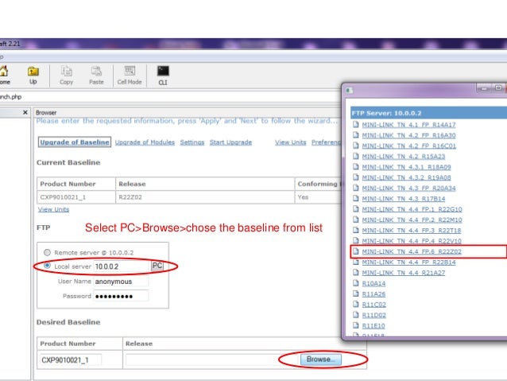Click the CXP9010021_1 current baseline cell
The height and width of the screenshot is (381, 507).
[76, 197]
